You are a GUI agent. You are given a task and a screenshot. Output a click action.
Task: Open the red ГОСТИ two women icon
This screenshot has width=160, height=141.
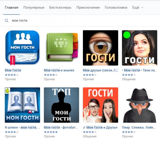pyautogui.click(x=101, y=105)
